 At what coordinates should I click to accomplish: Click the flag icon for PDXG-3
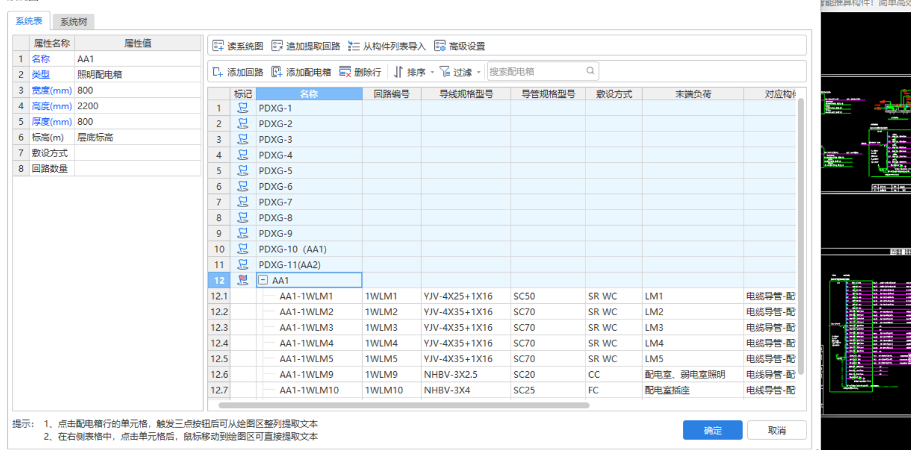[243, 139]
